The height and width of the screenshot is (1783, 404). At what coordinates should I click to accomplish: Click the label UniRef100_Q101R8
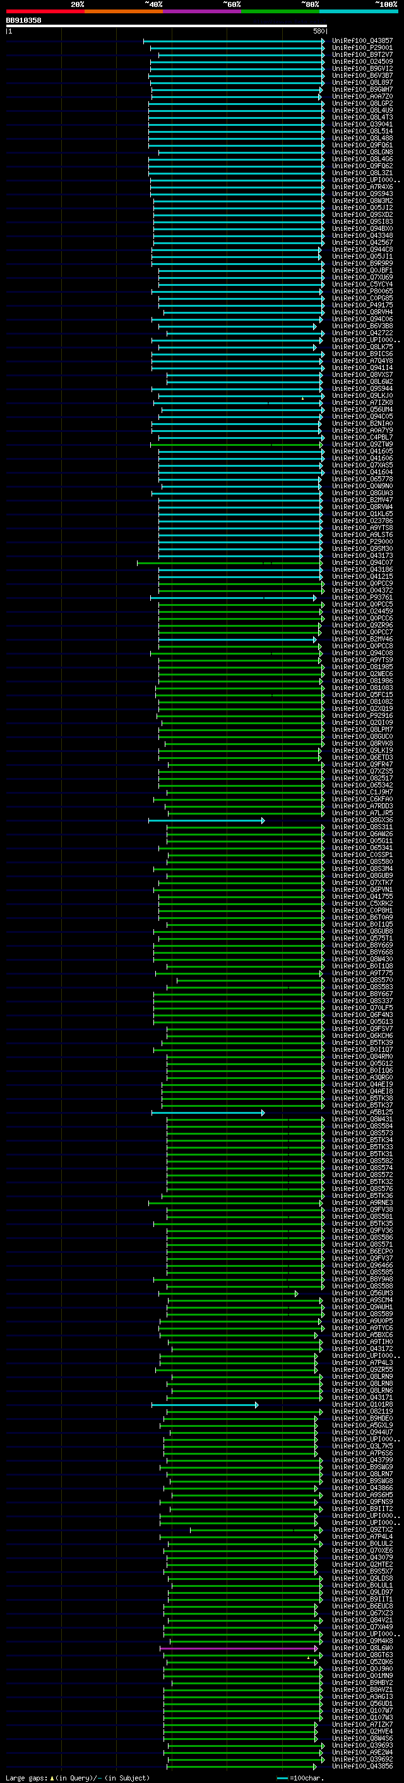pos(362,1404)
